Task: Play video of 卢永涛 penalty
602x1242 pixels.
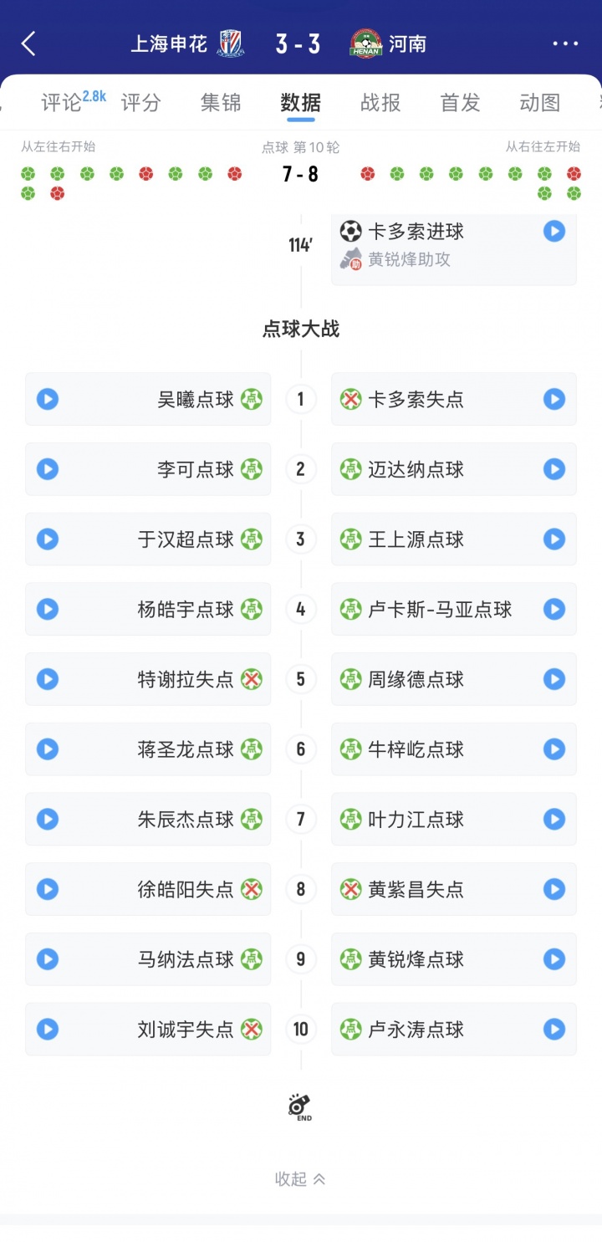Action: (x=554, y=1030)
